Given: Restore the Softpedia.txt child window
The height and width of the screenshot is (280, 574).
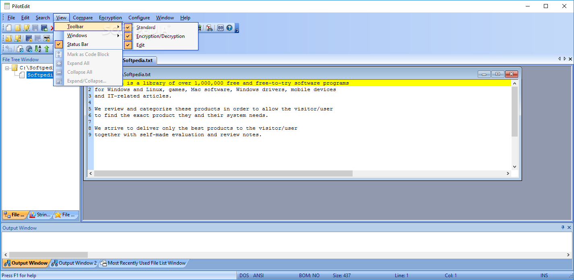Looking at the screenshot, I should click(x=498, y=74).
